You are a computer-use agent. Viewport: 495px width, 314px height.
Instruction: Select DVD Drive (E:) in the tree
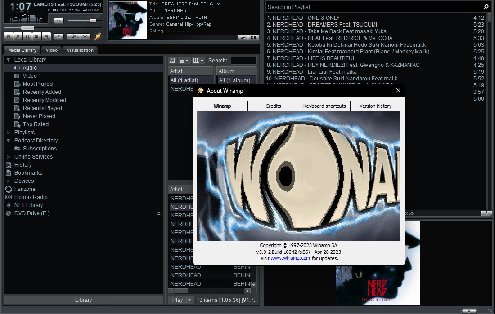31,213
